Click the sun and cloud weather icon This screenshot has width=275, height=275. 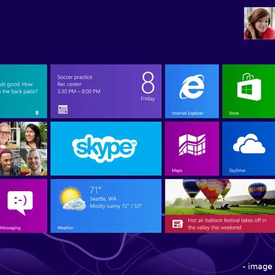(x=72, y=199)
